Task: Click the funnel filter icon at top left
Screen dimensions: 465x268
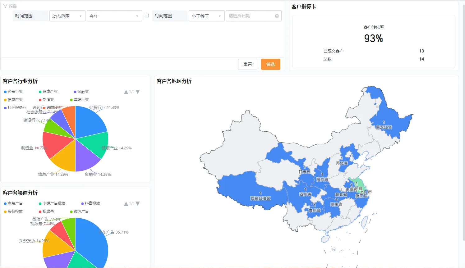Action: [x=5, y=5]
